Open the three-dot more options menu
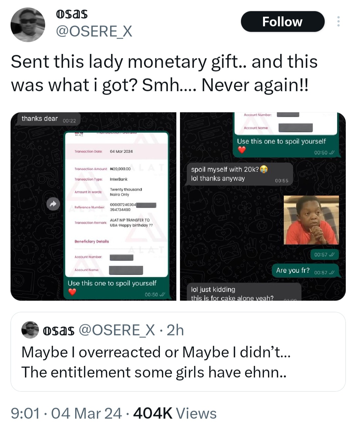 (338, 21)
